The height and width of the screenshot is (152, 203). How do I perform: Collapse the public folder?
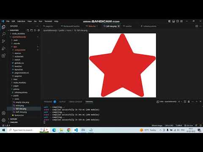coord(16,96)
